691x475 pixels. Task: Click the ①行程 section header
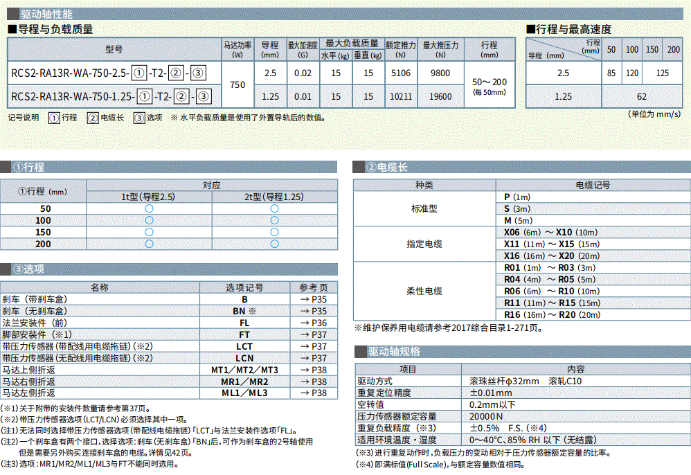pos(168,167)
